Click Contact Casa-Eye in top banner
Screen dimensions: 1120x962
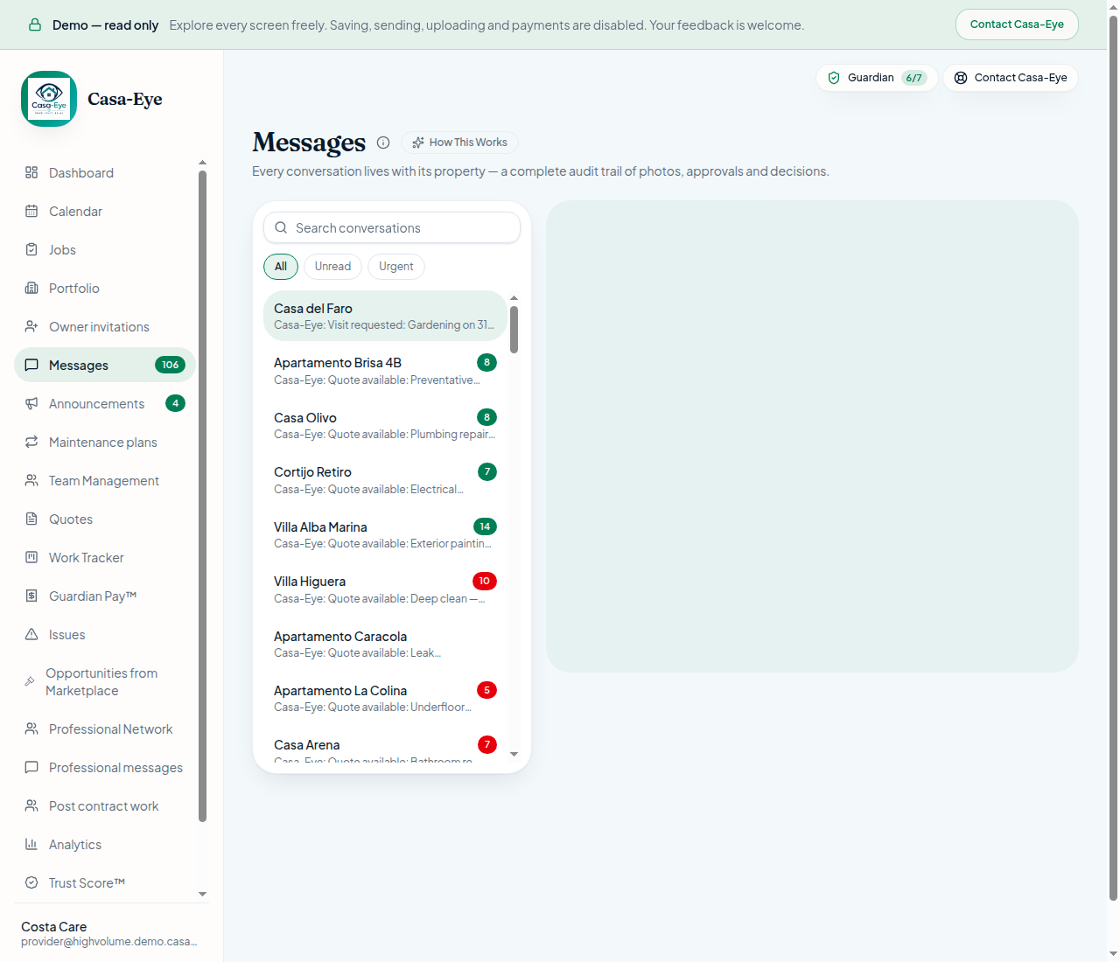1017,24
